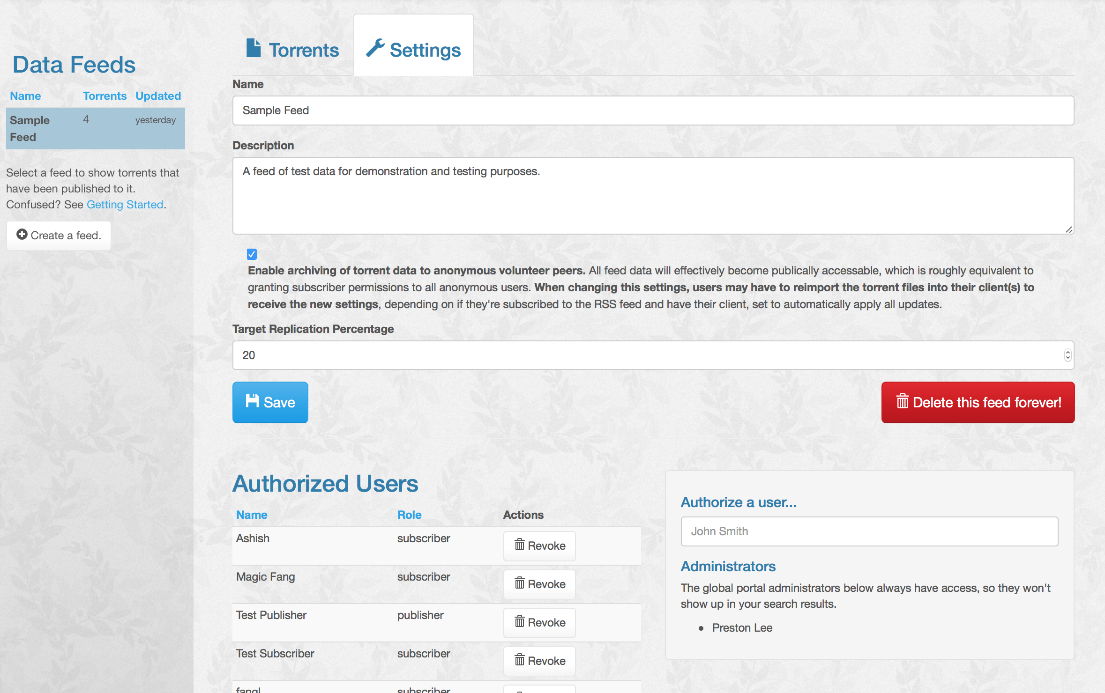Click the Description text area
Screen dimensions: 1105x693
(x=653, y=196)
